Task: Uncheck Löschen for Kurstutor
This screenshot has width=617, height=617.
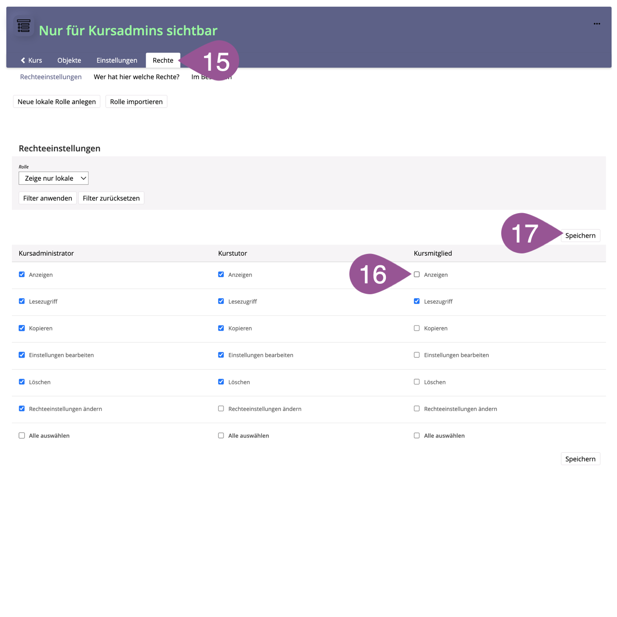Action: point(221,382)
